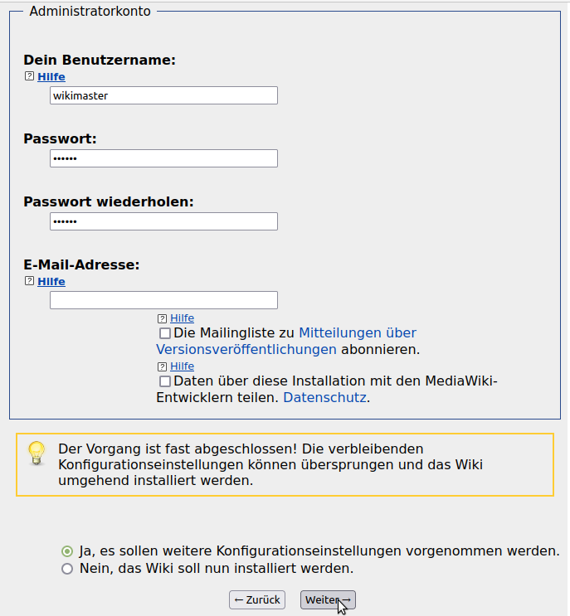Click help icon beside Benutzername Hilfe

[29, 76]
